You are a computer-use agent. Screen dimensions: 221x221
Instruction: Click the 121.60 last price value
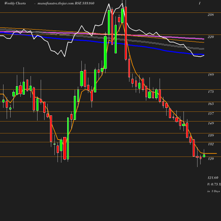[213, 178]
